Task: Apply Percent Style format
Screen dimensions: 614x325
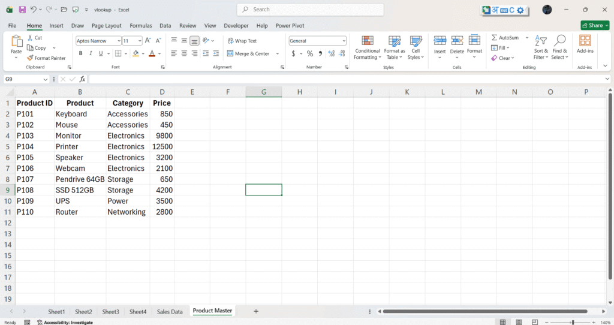Action: point(310,53)
